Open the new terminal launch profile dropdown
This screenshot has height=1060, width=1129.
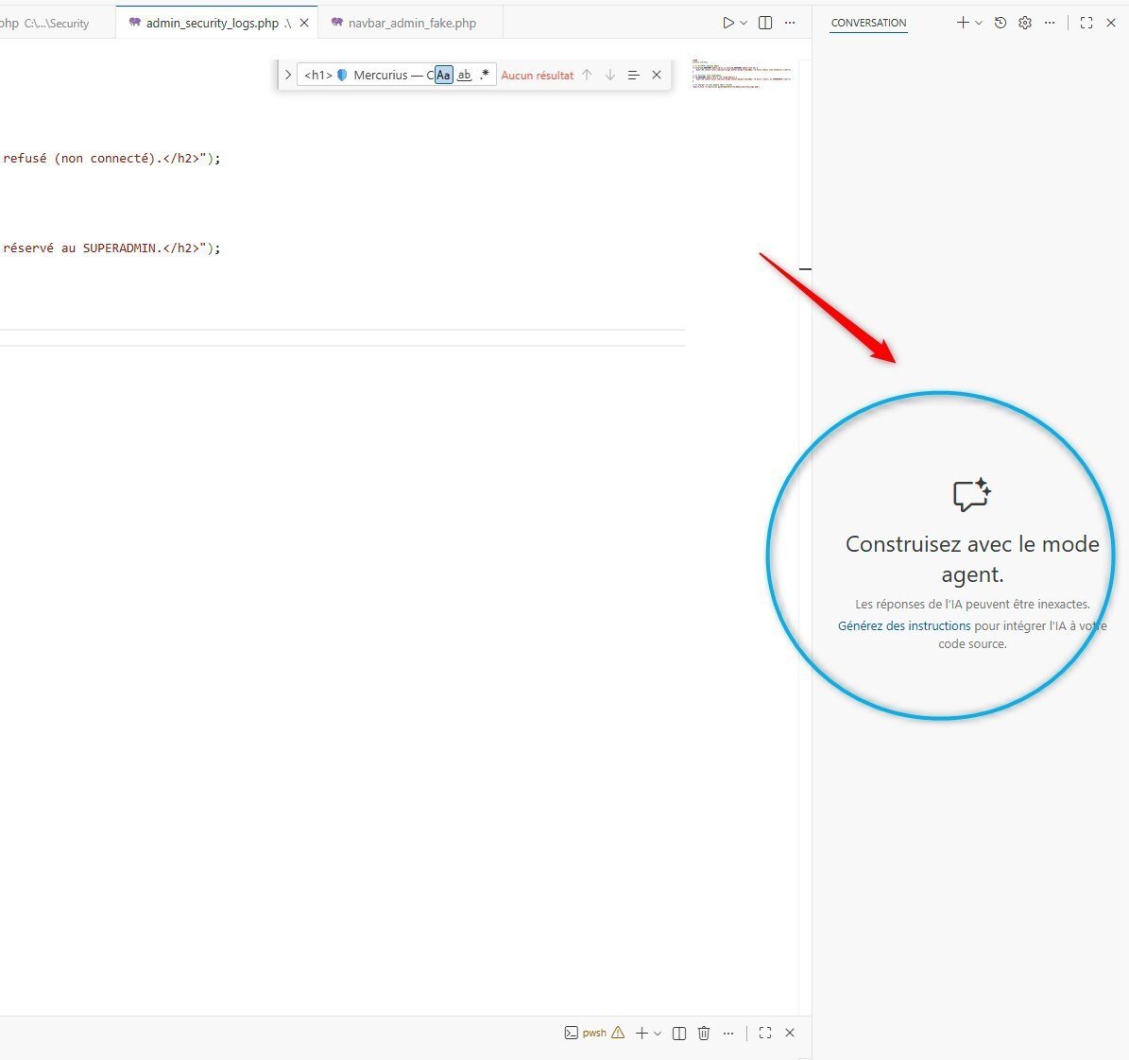pos(658,1034)
